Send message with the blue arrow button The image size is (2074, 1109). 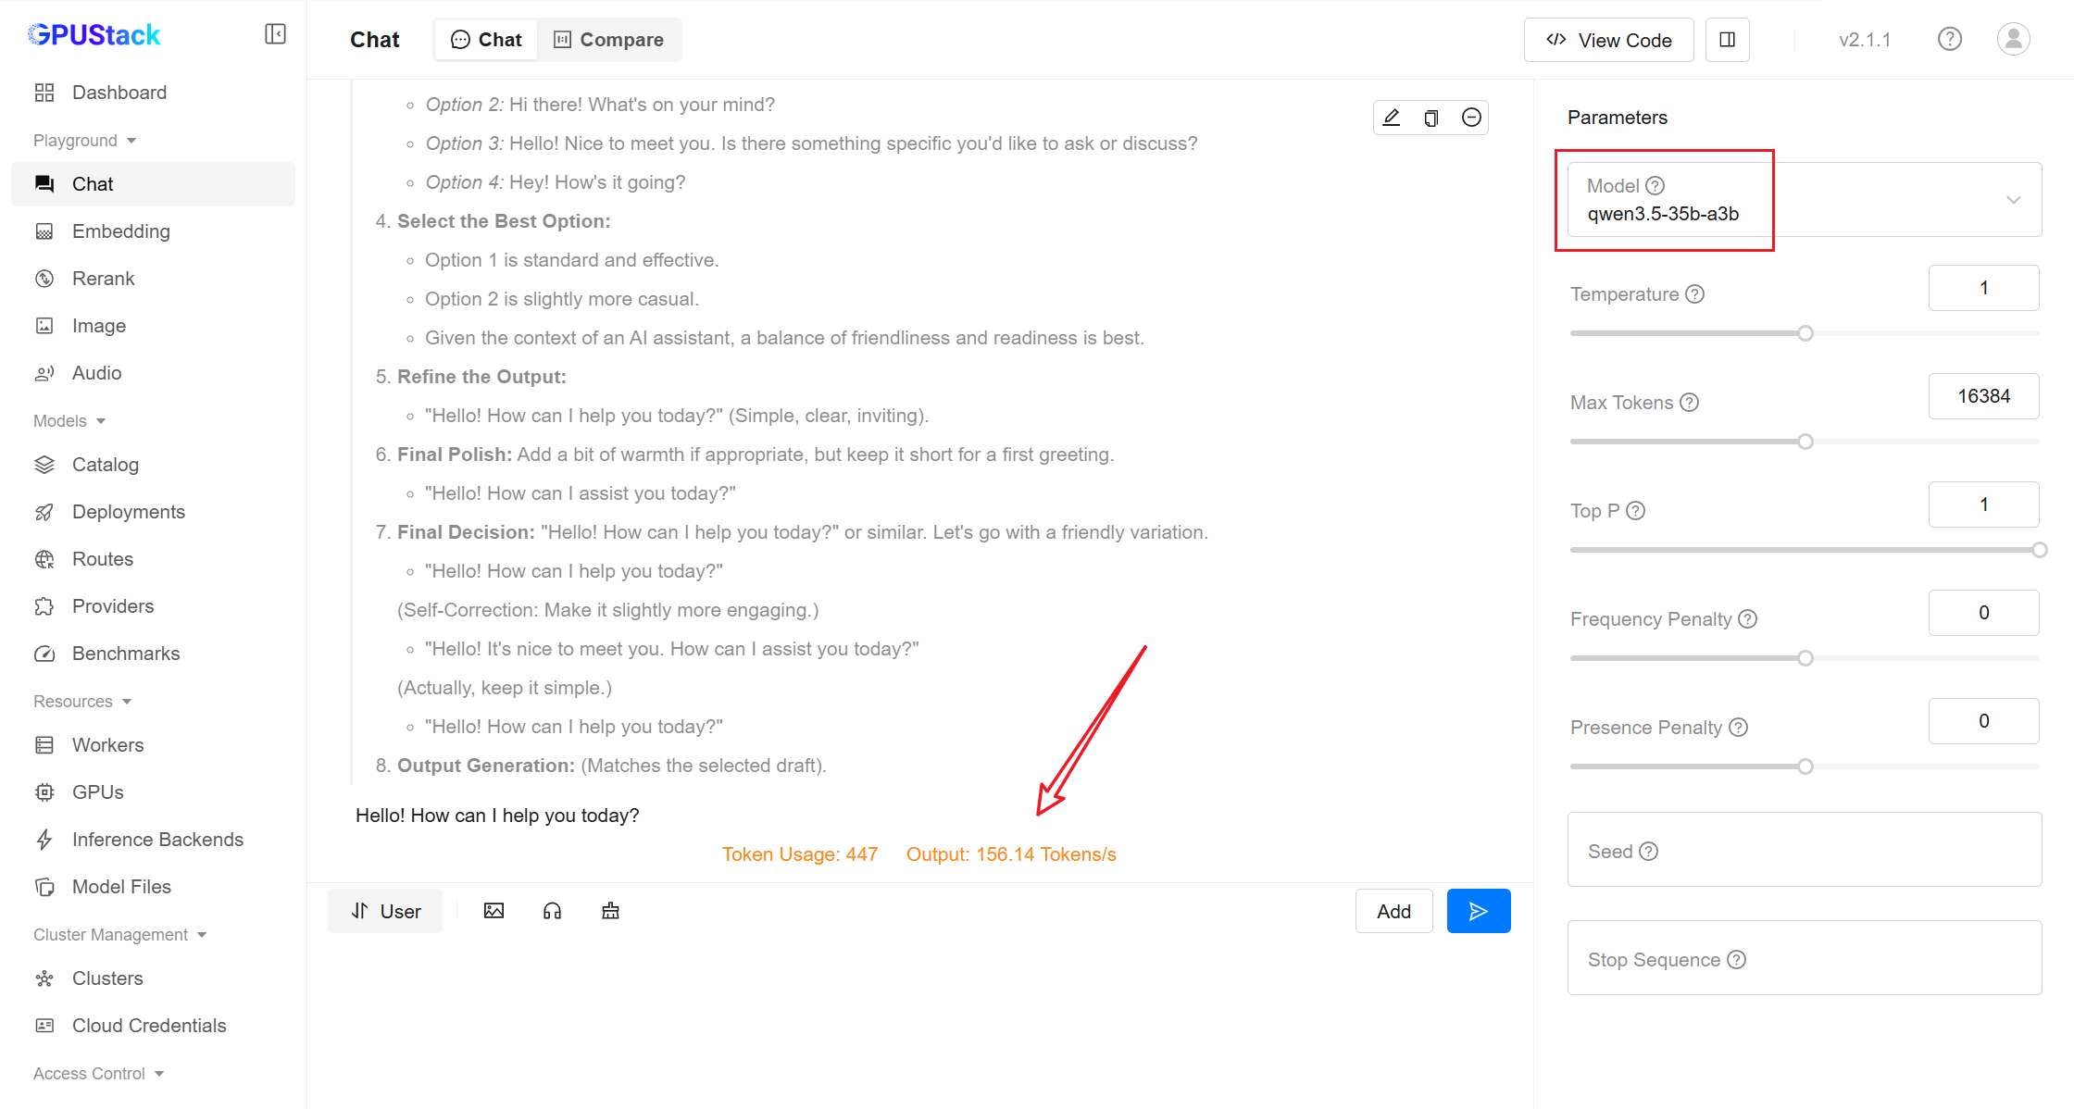[1478, 911]
